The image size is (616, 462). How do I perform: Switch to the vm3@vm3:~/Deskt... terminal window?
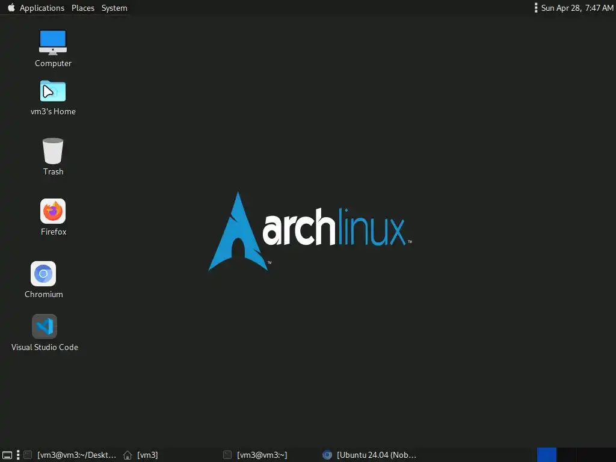pos(70,455)
